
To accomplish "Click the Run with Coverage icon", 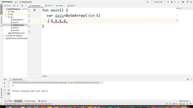I will 175,2.
